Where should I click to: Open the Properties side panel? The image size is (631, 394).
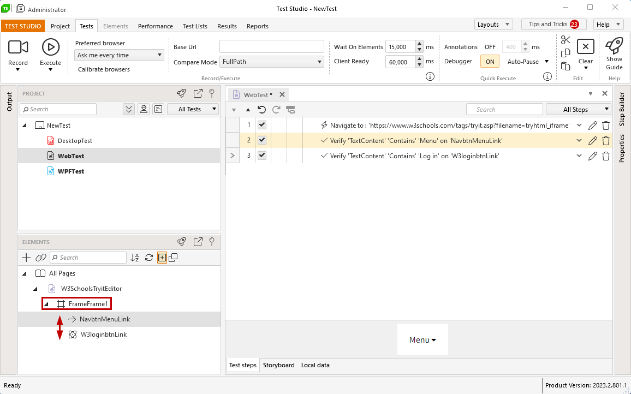click(x=622, y=148)
